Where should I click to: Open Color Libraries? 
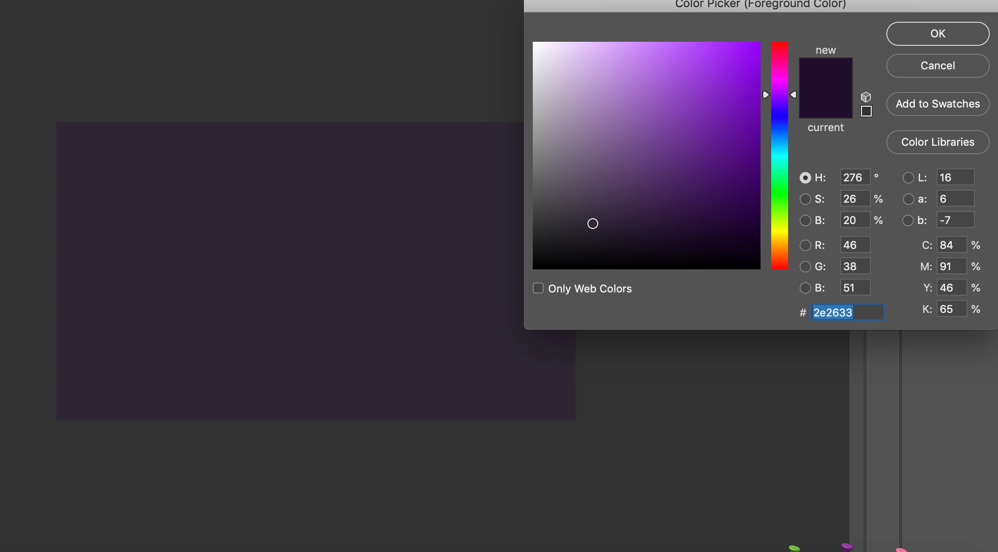(938, 142)
